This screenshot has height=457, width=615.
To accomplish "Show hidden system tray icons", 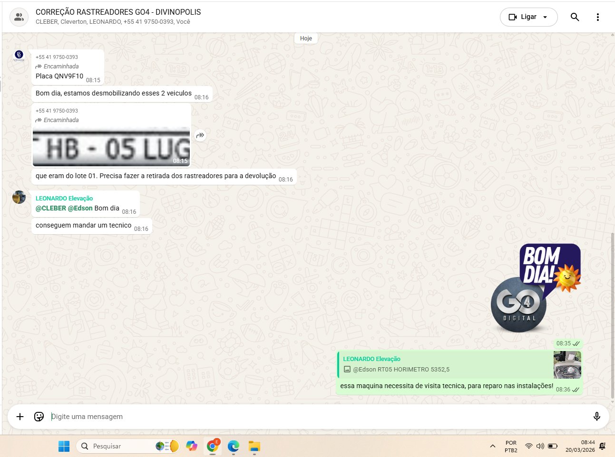I will 493,446.
